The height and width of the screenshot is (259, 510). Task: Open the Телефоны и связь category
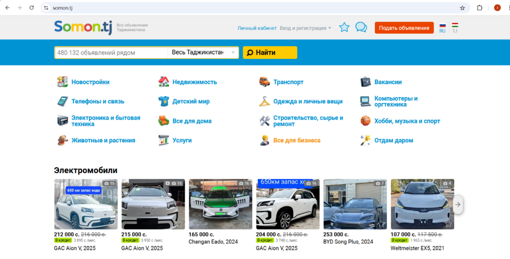(98, 101)
